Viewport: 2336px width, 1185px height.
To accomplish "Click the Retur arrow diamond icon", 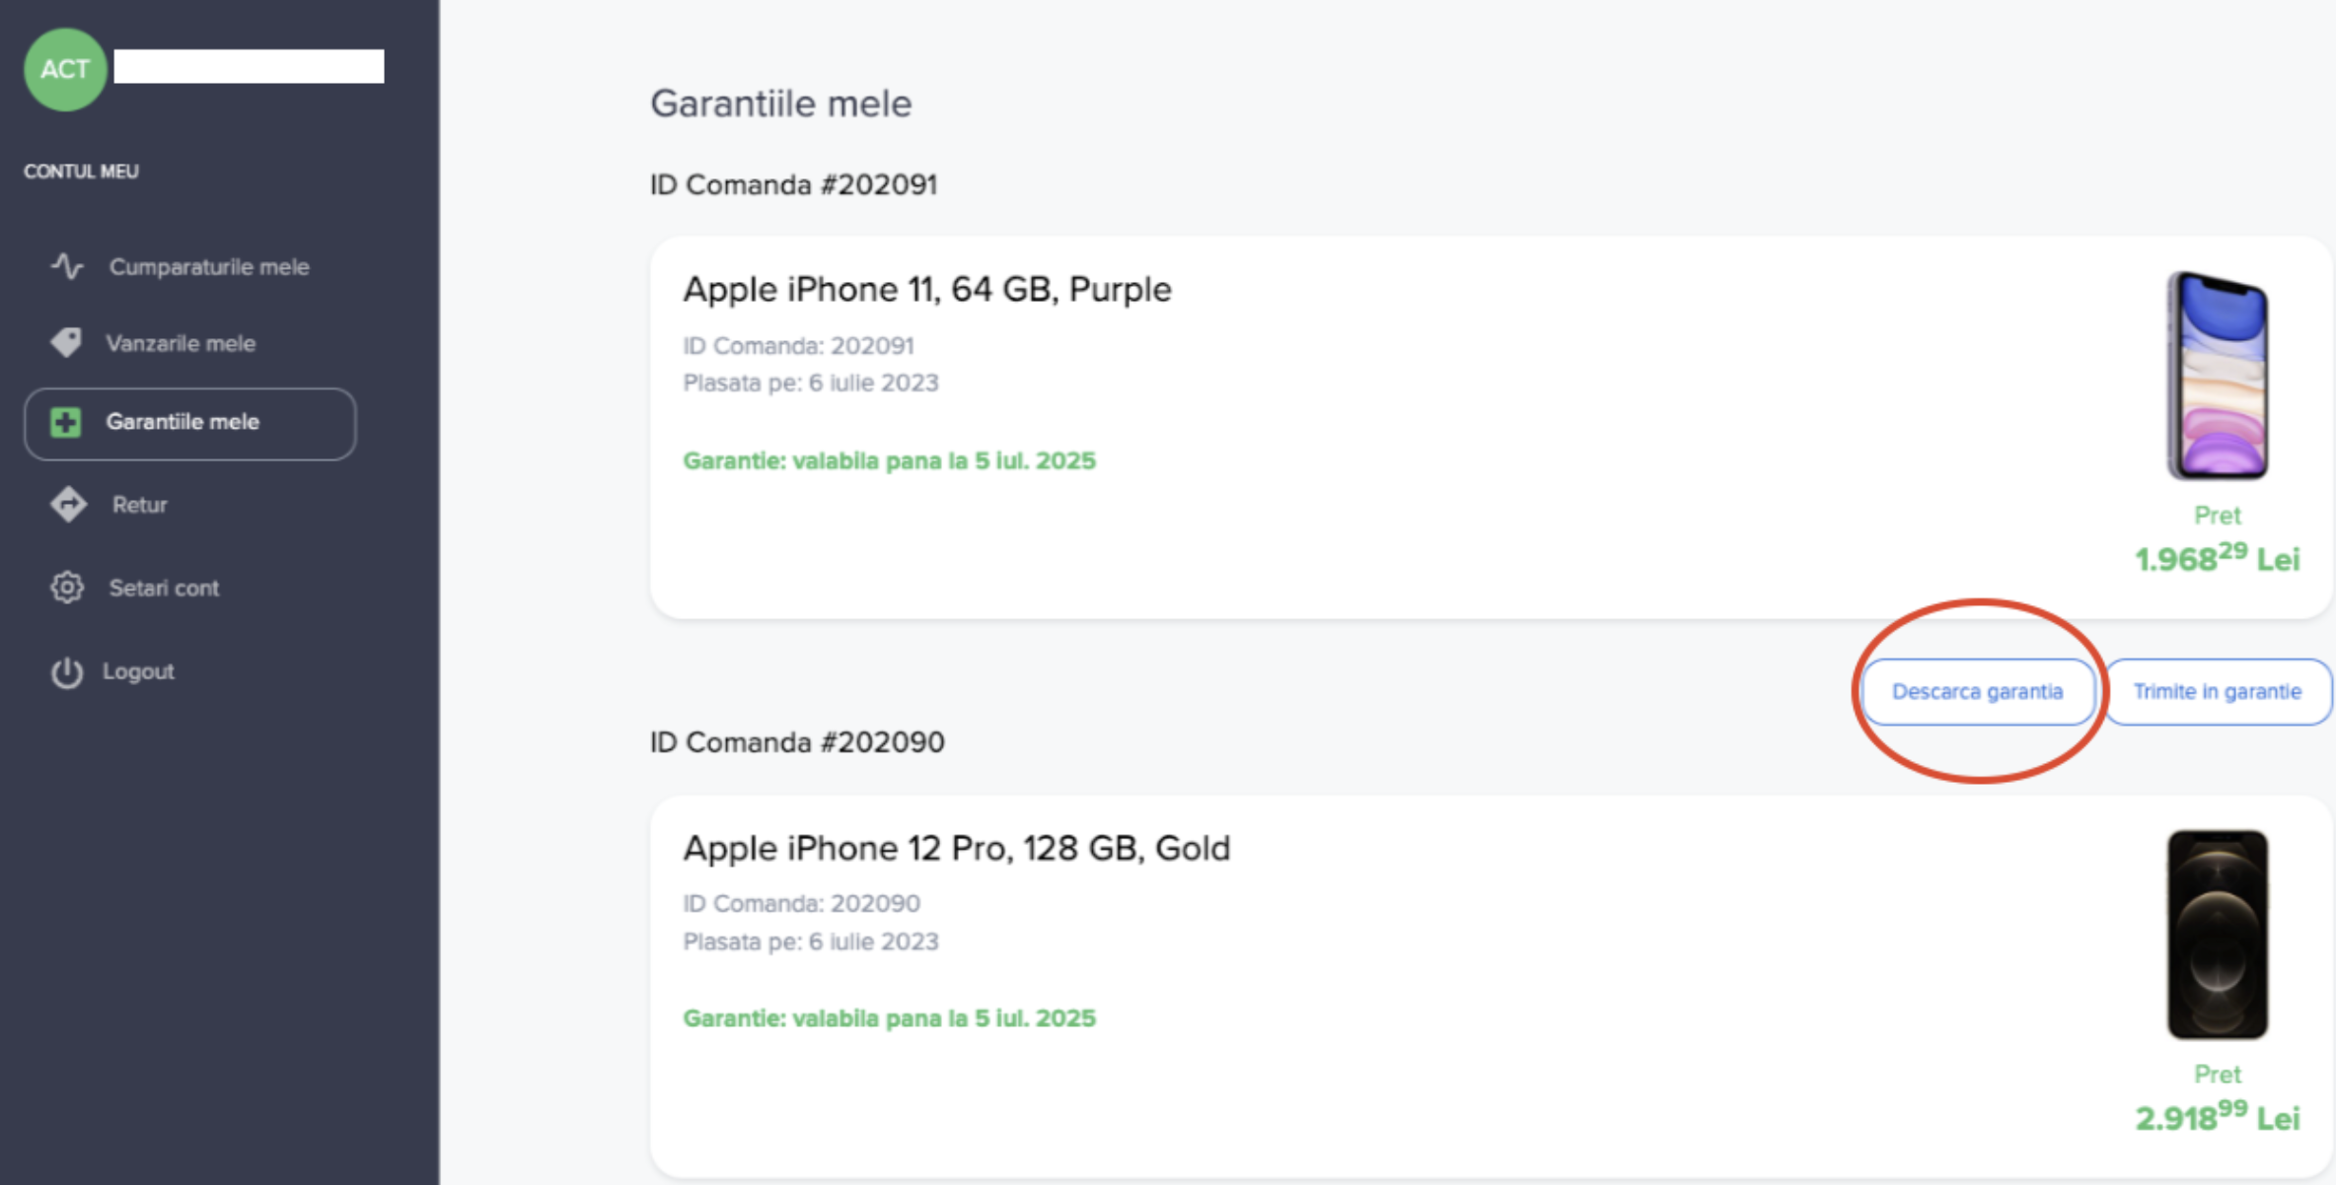I will (x=68, y=505).
